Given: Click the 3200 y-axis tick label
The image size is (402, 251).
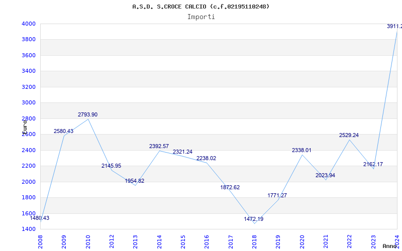Looking at the screenshot, I should click(29, 87).
